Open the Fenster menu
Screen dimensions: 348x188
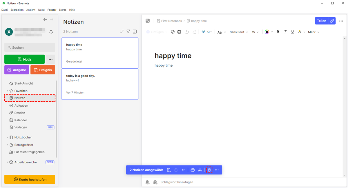tap(52, 10)
